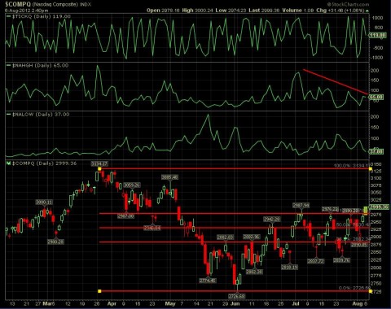
Task: Click the 2946.04 price label
Action: [152, 228]
